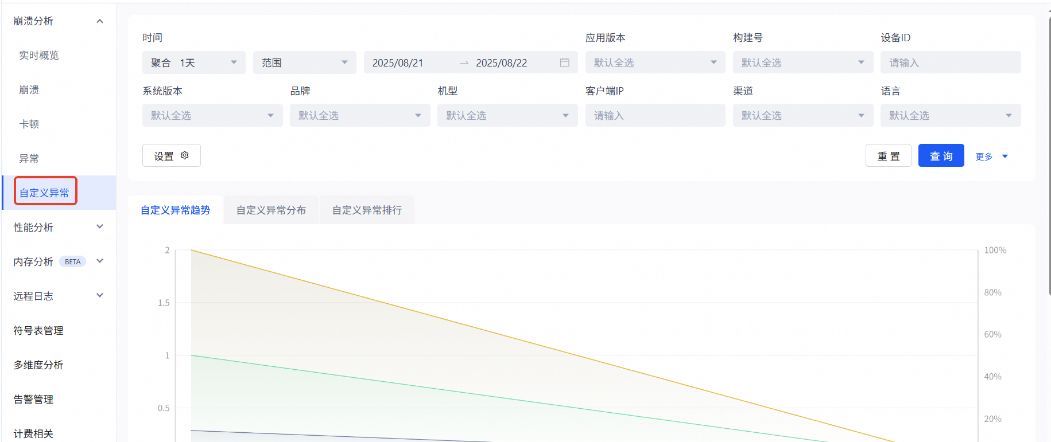Click the gear icon in 设置 button

[185, 155]
